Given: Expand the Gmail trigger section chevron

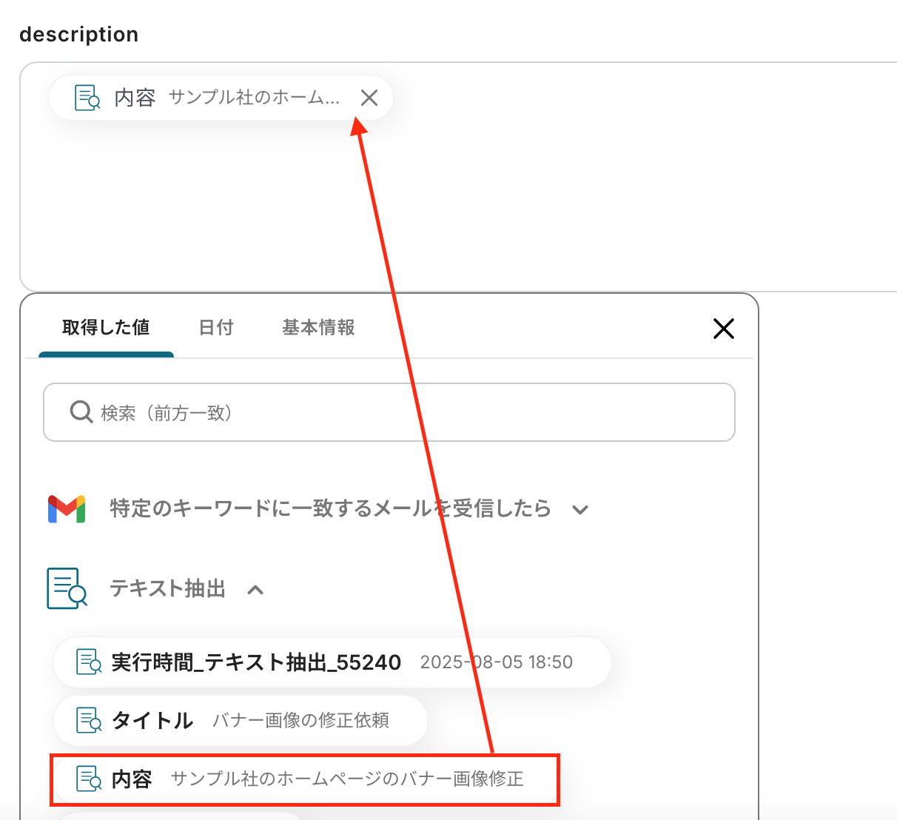Looking at the screenshot, I should [x=581, y=509].
